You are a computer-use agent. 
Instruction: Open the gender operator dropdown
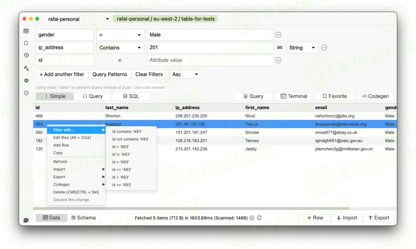pyautogui.click(x=120, y=35)
